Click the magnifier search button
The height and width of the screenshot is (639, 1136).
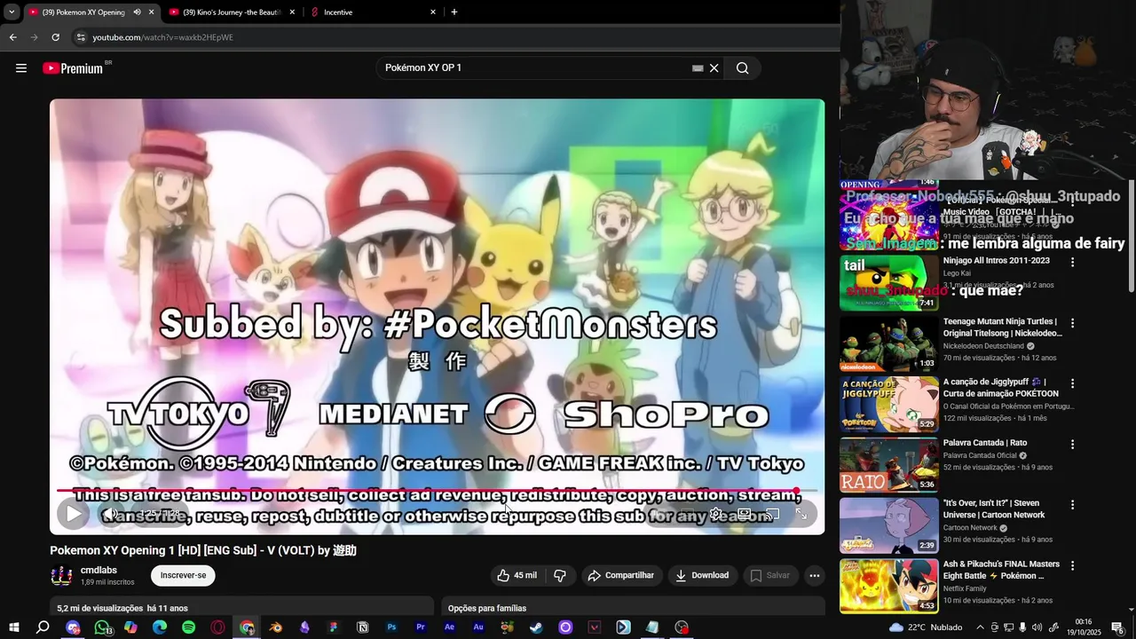(742, 68)
